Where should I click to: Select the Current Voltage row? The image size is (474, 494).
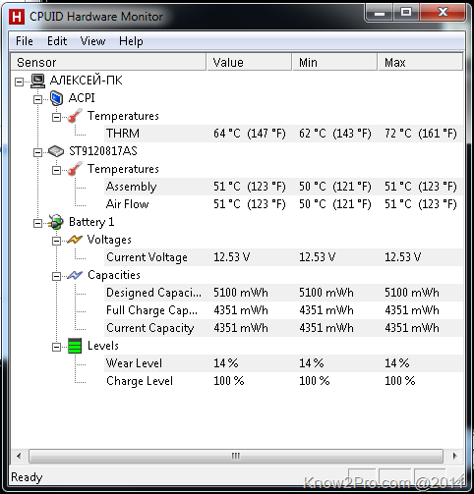point(283,257)
